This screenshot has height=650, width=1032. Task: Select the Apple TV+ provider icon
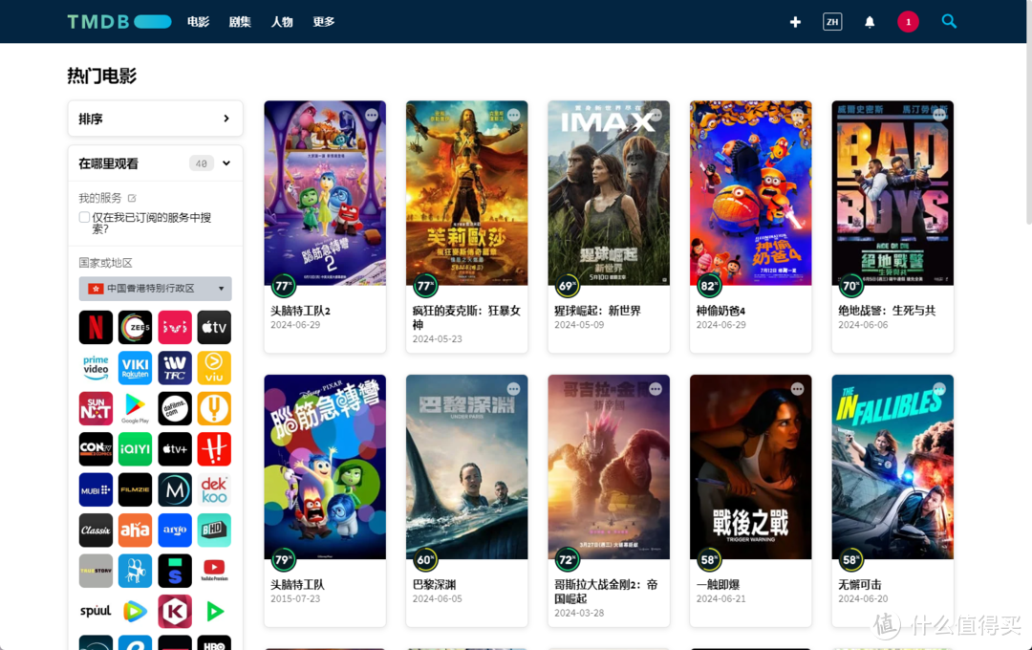click(175, 449)
